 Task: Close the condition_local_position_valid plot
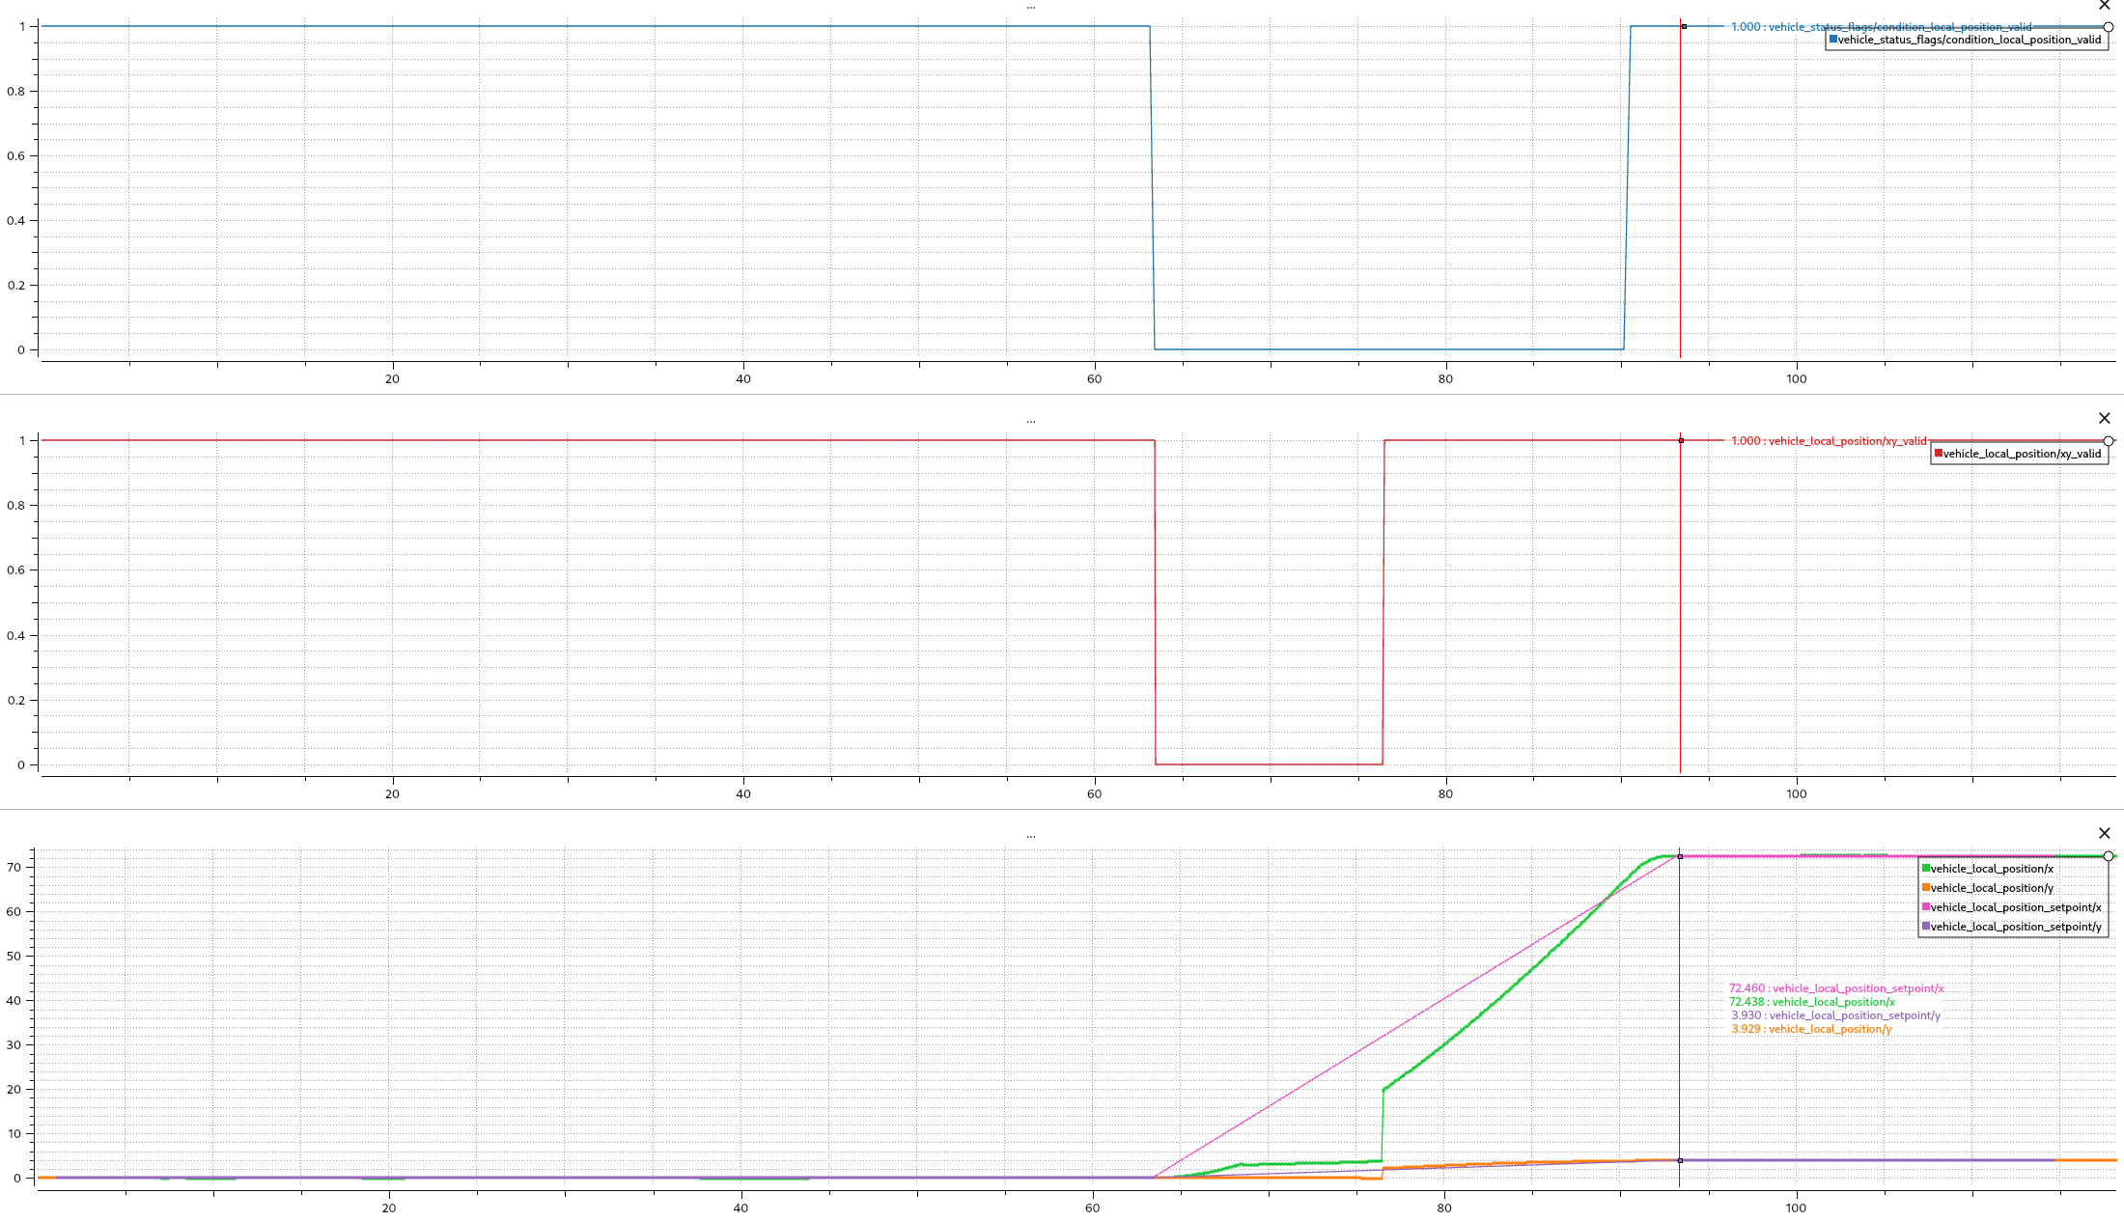pyautogui.click(x=2105, y=5)
